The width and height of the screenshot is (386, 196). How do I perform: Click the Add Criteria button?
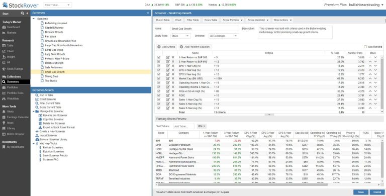pyautogui.click(x=166, y=47)
